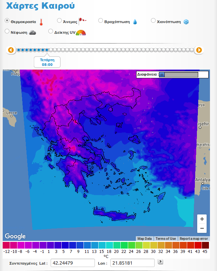This screenshot has height=271, width=217.
Task: Go to previous time step with left arrow
Action: point(11,50)
